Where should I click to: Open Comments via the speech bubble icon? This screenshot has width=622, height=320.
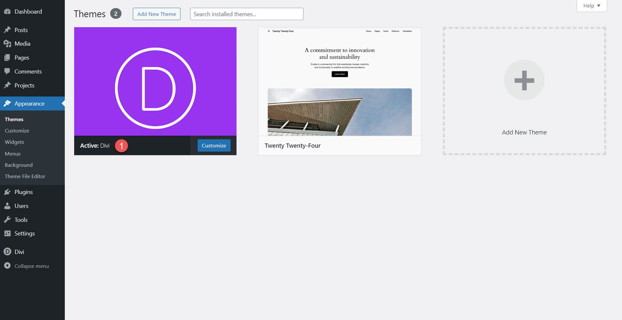(x=8, y=72)
